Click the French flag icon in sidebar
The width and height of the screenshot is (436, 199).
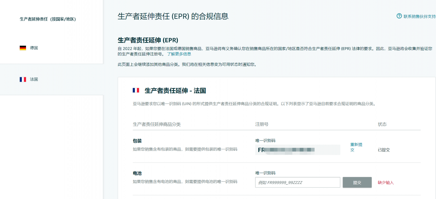point(23,79)
